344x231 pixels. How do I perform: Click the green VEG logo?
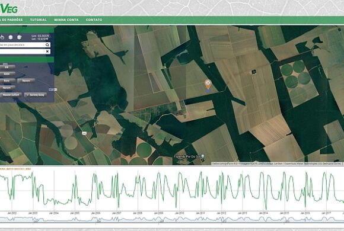[x=9, y=9]
